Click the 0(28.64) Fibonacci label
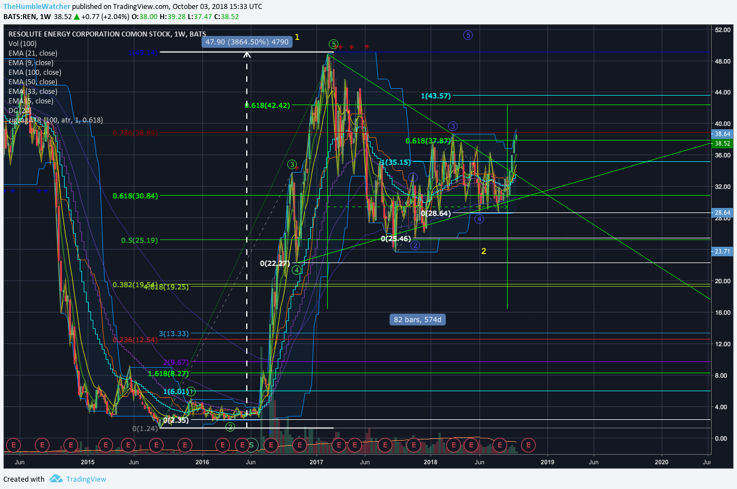Screen dimensions: 737x489 [436, 213]
